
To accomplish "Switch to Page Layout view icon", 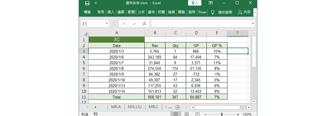I will (187, 114).
